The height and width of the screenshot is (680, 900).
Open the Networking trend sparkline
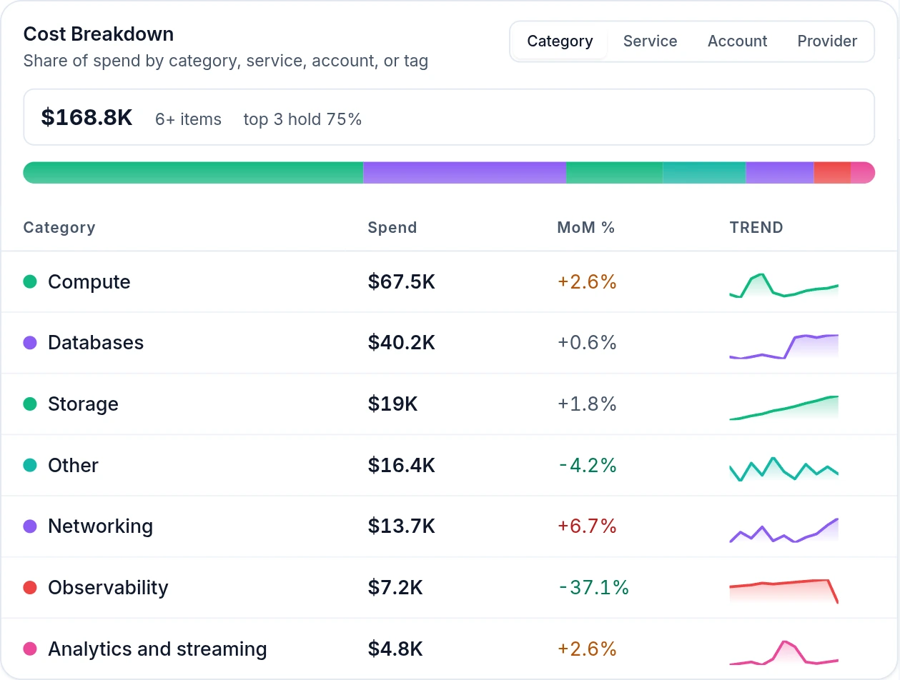click(x=783, y=530)
